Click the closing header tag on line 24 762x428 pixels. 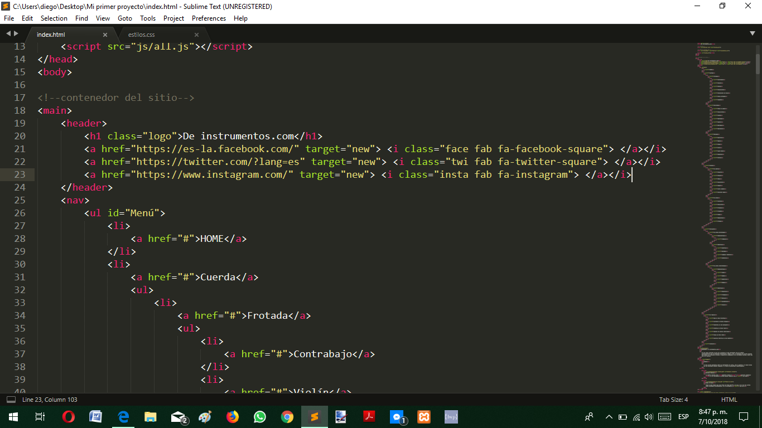[87, 187]
